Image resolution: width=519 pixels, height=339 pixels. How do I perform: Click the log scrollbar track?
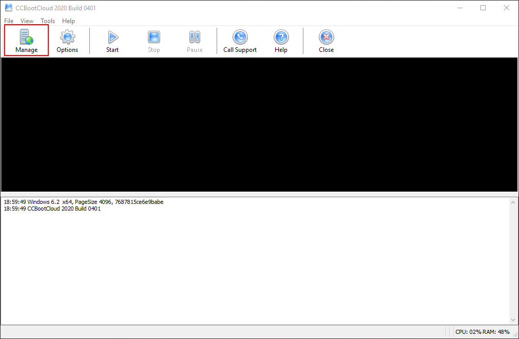513,257
